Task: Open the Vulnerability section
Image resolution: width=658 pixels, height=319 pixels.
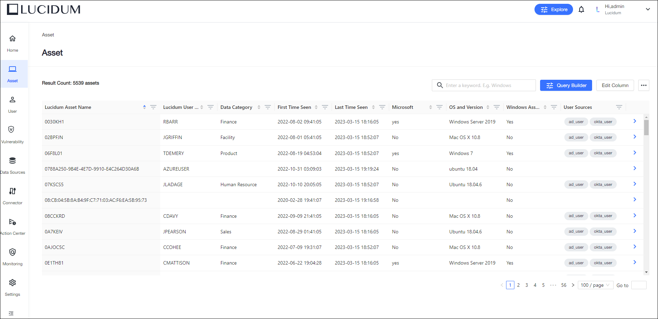Action: click(x=12, y=135)
